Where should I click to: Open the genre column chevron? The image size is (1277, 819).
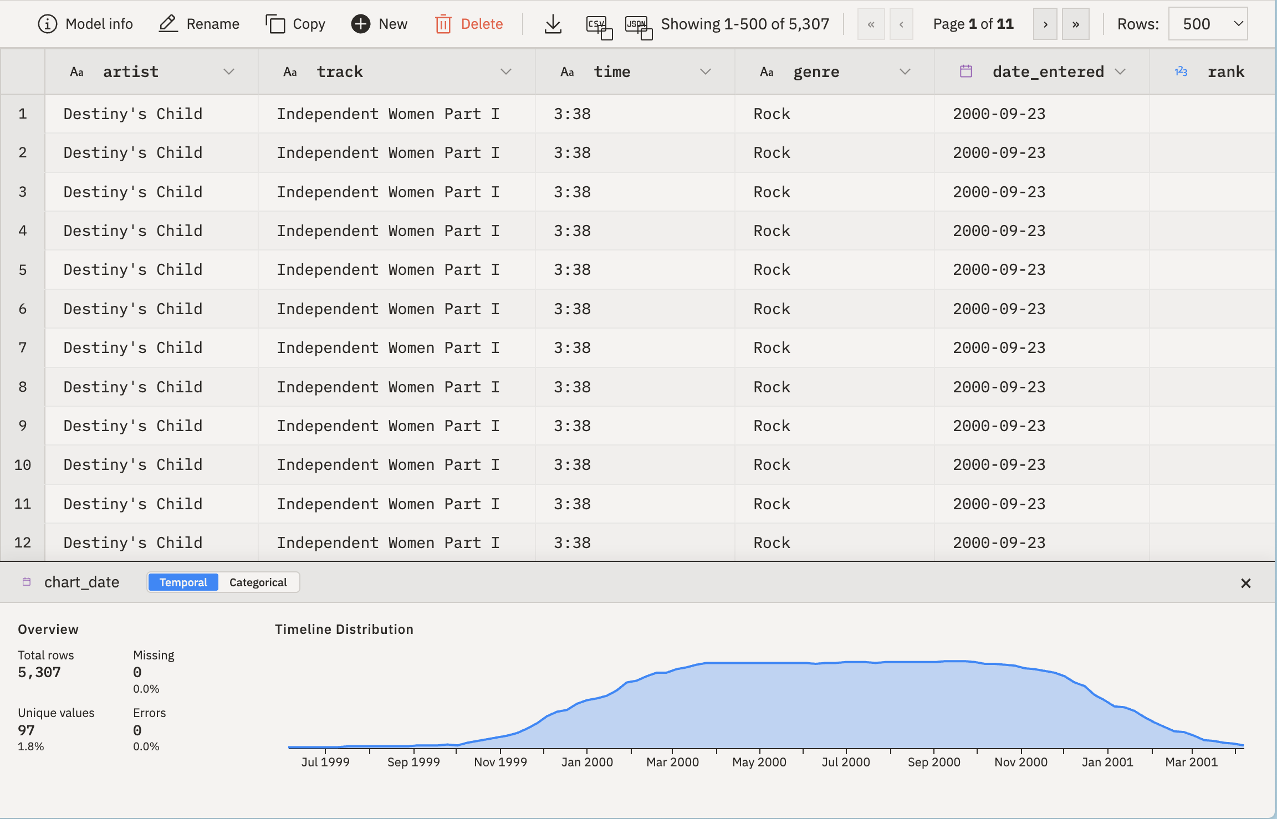[x=905, y=71]
